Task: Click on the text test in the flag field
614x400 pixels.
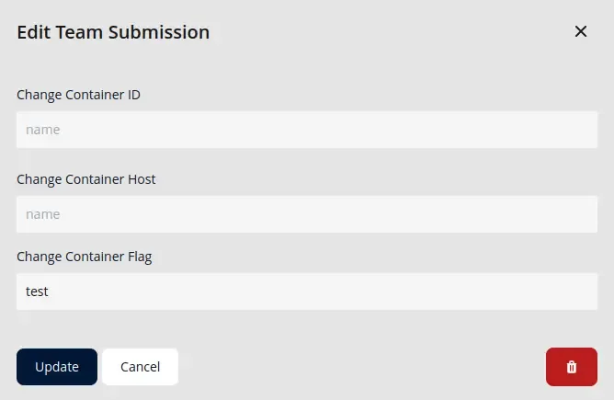Action: (x=37, y=291)
